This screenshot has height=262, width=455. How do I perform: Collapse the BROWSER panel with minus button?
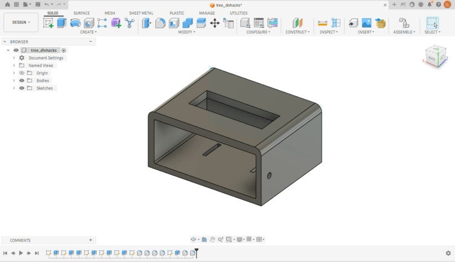pos(90,42)
